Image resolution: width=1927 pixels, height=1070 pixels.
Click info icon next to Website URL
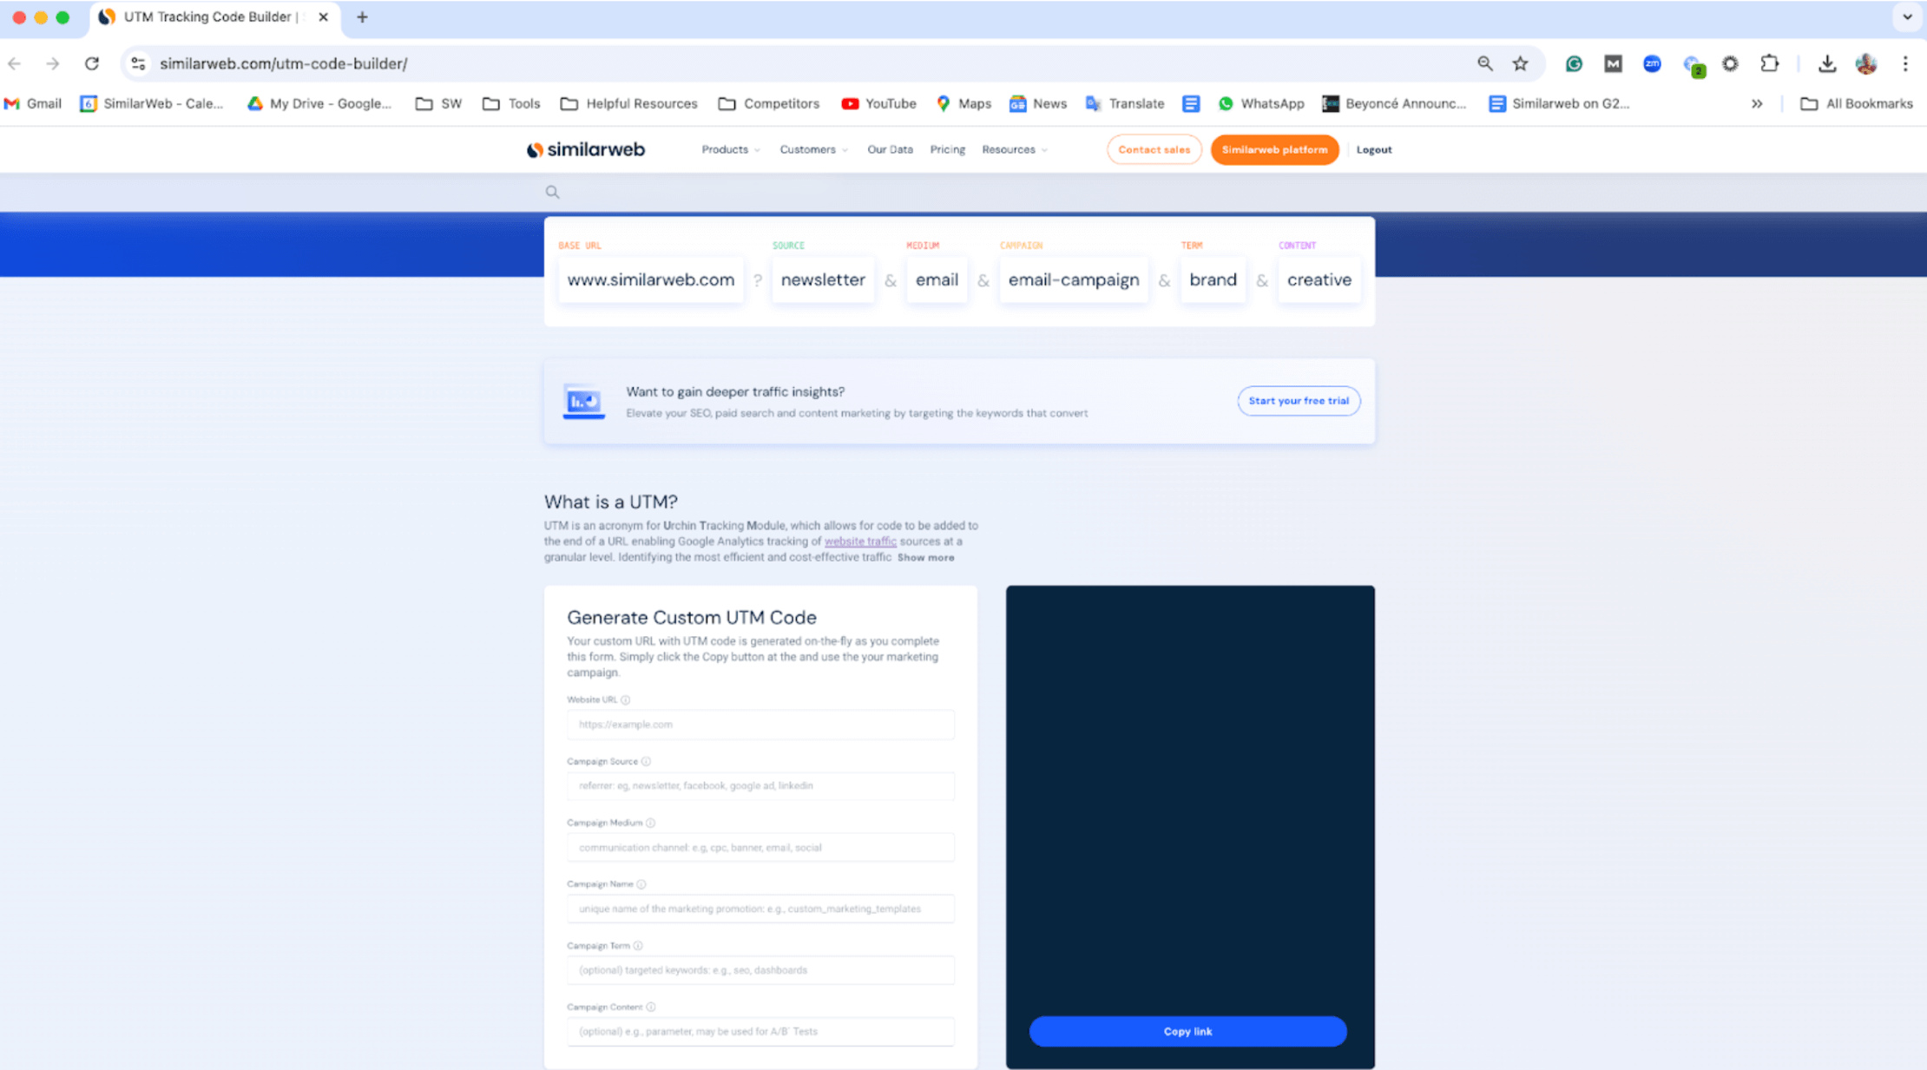pyautogui.click(x=625, y=699)
